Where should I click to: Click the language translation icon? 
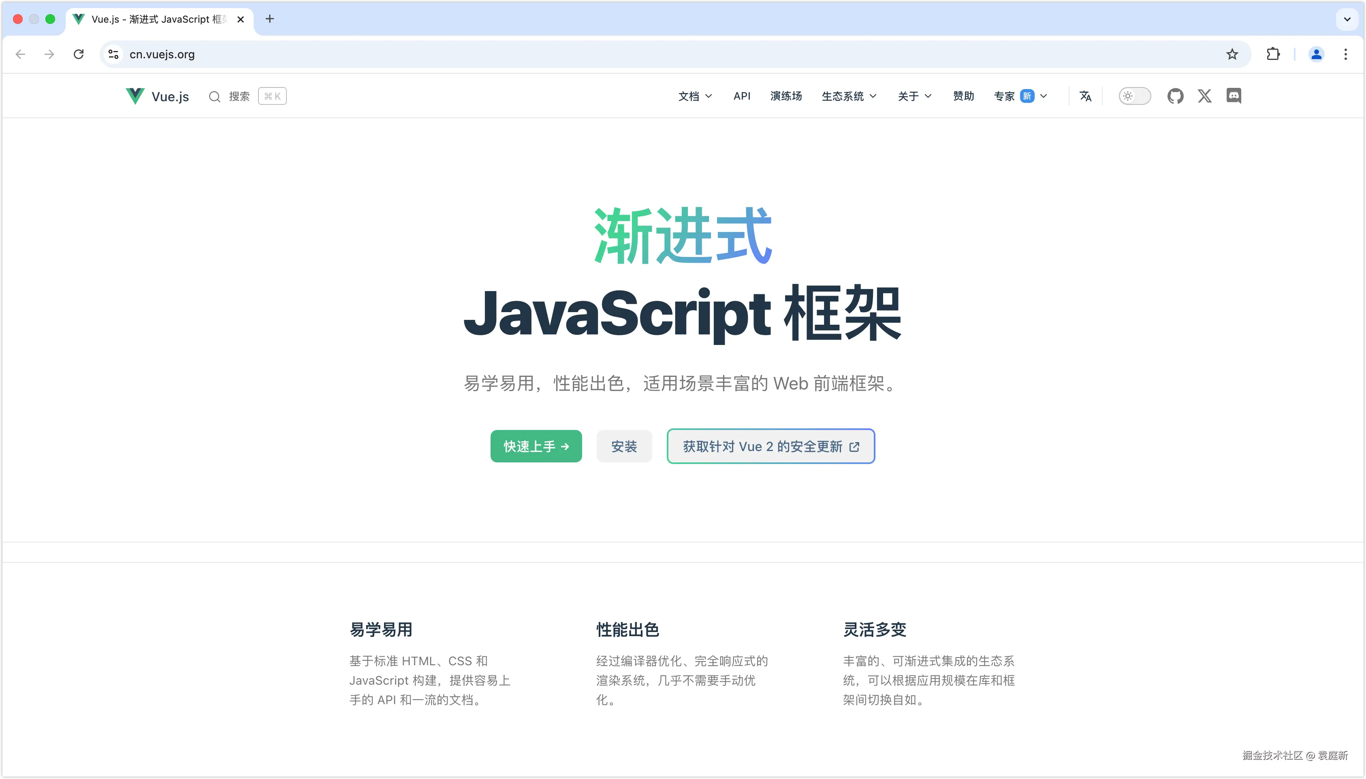pos(1085,96)
